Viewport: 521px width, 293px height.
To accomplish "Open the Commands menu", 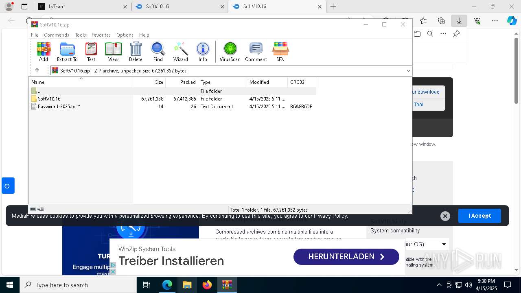I will (x=57, y=35).
